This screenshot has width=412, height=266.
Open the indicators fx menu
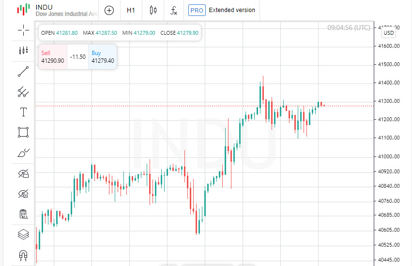173,11
